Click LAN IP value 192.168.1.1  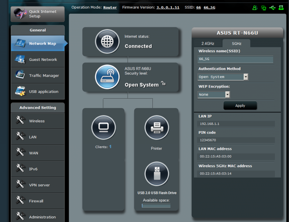coord(210,124)
